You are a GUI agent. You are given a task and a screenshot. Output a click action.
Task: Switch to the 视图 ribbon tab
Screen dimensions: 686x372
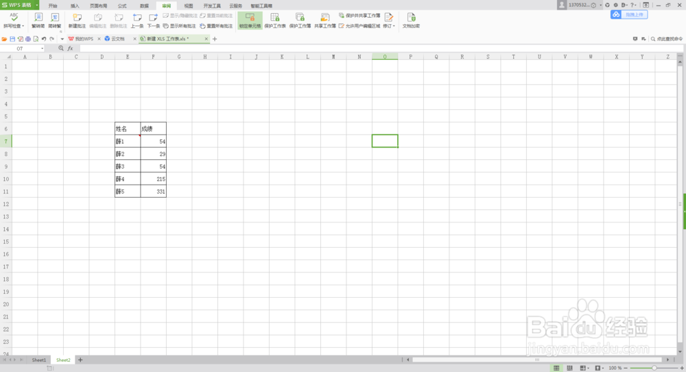(x=189, y=5)
